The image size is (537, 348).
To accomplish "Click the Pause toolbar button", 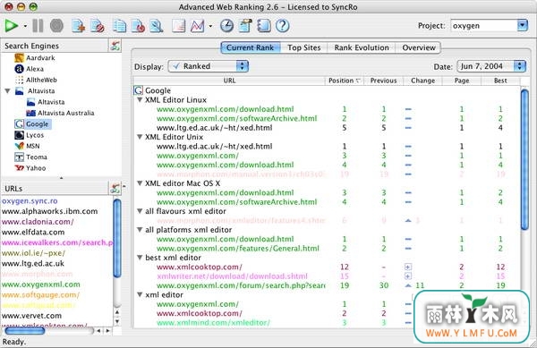I will click(x=38, y=26).
